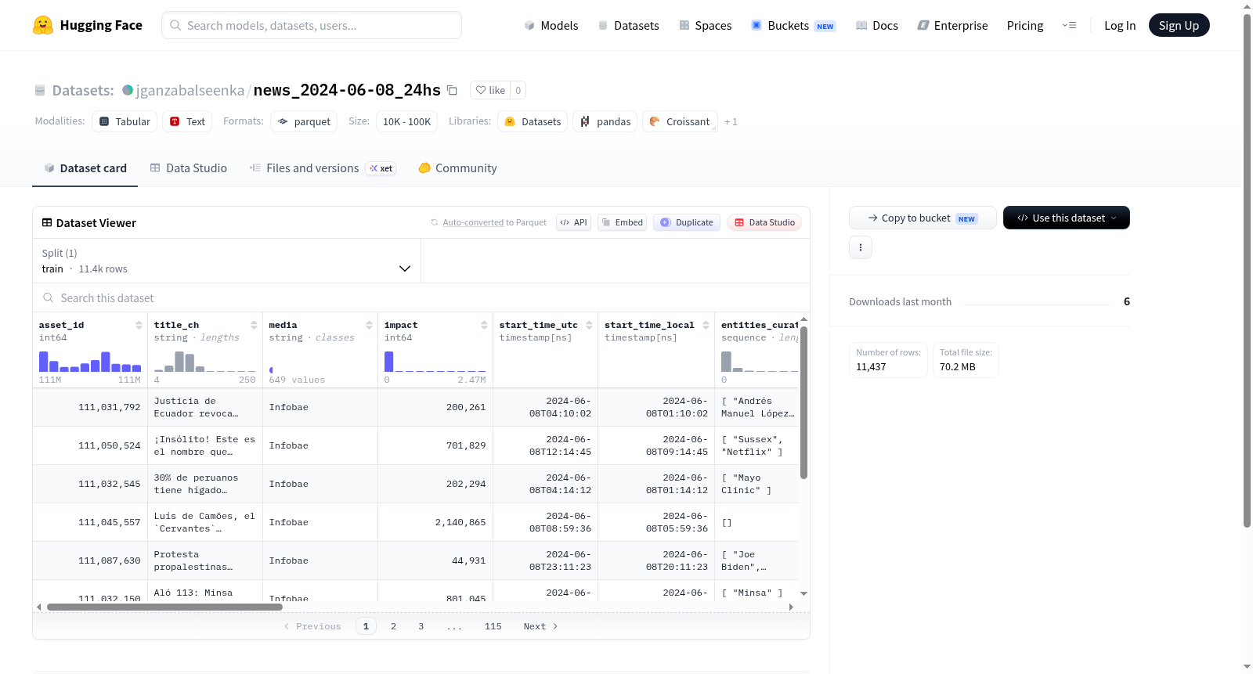Duplicate the dataset viewer

687,222
